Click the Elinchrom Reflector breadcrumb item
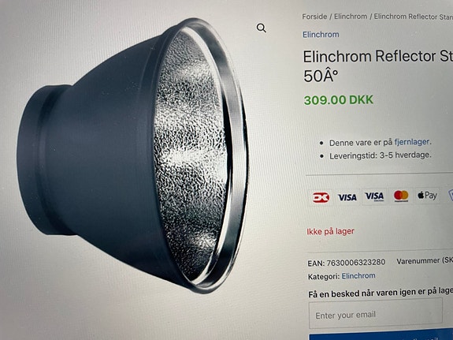The width and height of the screenshot is (453, 340). (414, 17)
